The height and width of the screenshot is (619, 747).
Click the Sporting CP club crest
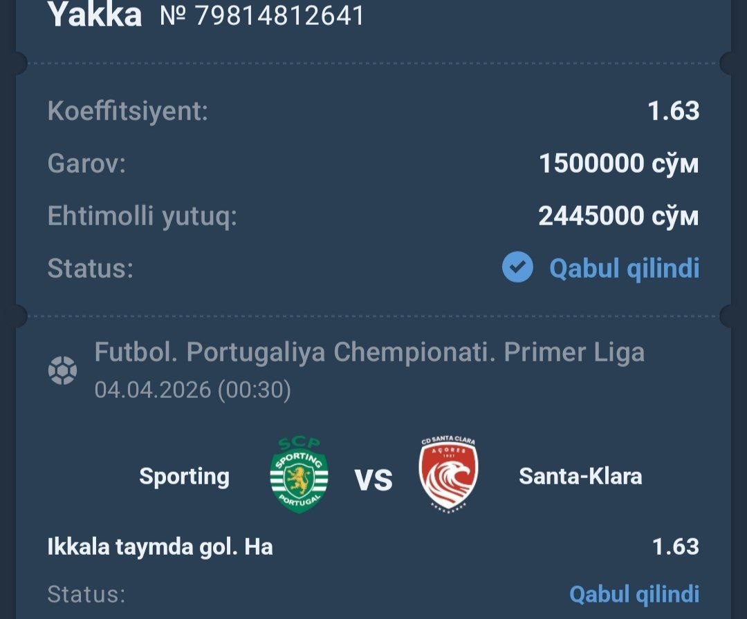click(299, 475)
